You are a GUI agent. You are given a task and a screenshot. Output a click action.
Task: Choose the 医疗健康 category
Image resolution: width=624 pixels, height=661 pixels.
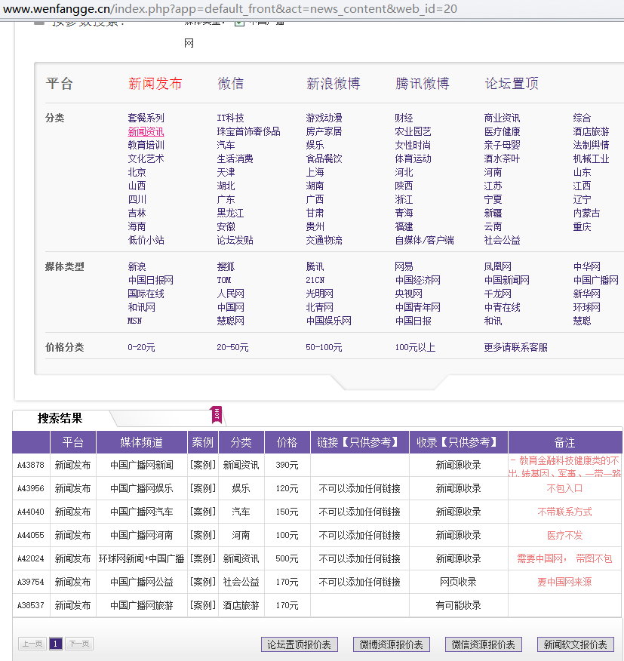(502, 131)
